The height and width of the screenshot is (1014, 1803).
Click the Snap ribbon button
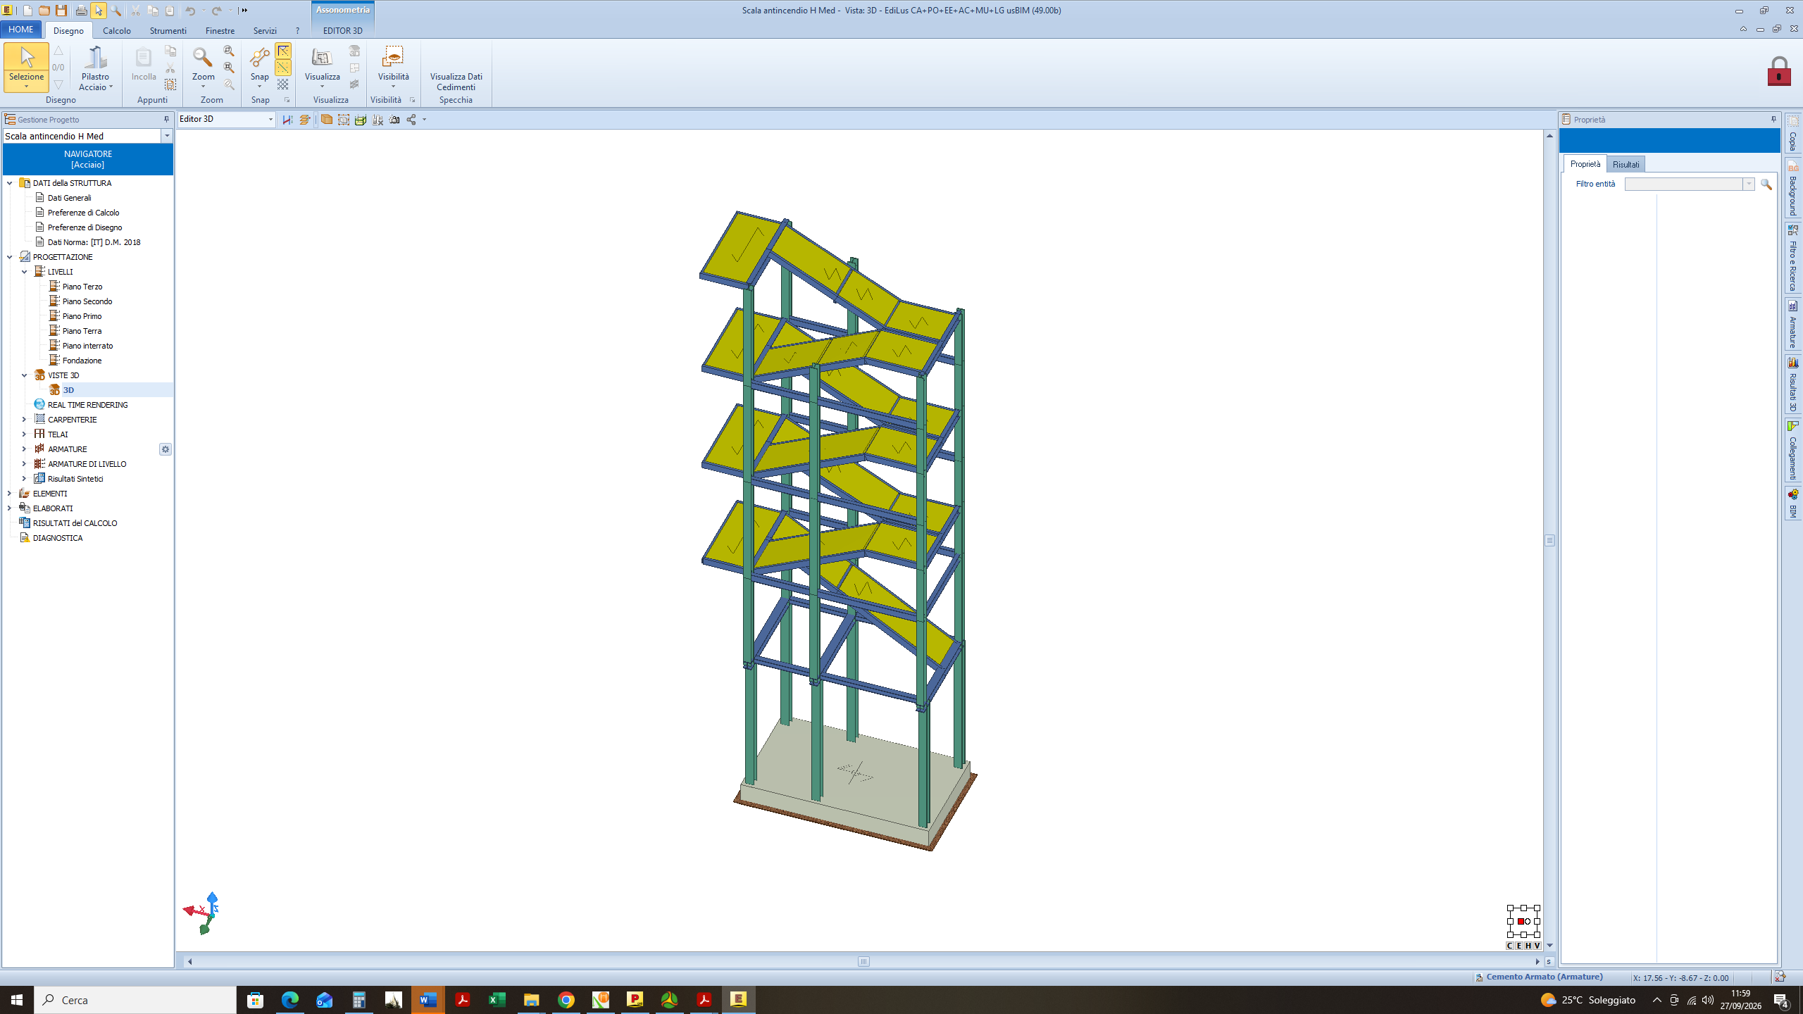[x=260, y=68]
